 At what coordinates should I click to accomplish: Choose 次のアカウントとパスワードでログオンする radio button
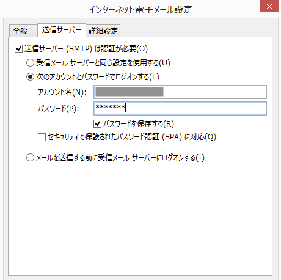(30, 77)
